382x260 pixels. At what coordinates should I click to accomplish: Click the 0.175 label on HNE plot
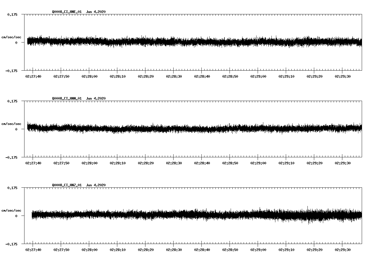tap(12, 14)
